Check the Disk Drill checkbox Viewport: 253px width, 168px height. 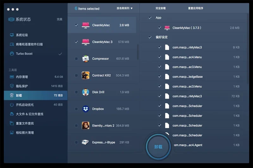coord(76,92)
